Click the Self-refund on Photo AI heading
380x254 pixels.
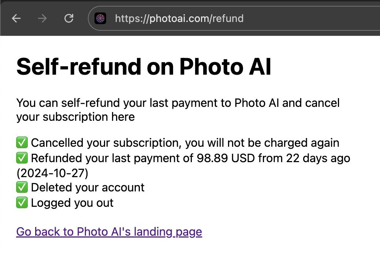click(144, 67)
